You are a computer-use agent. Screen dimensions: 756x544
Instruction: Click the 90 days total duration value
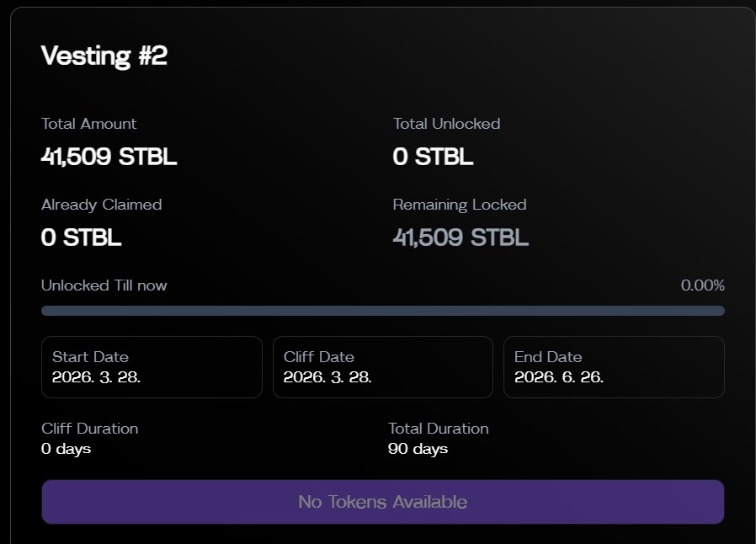click(418, 449)
